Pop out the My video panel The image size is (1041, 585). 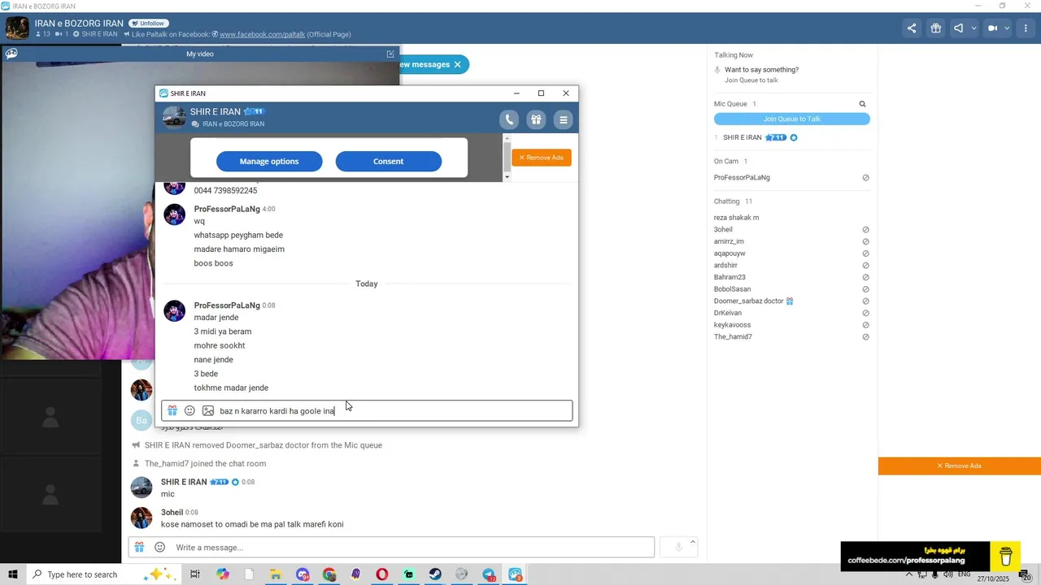click(390, 54)
